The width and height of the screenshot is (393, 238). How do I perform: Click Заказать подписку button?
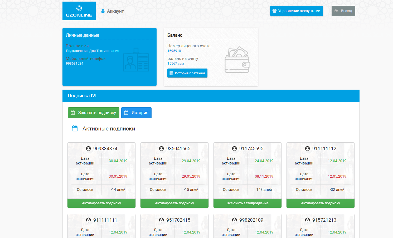click(x=94, y=113)
